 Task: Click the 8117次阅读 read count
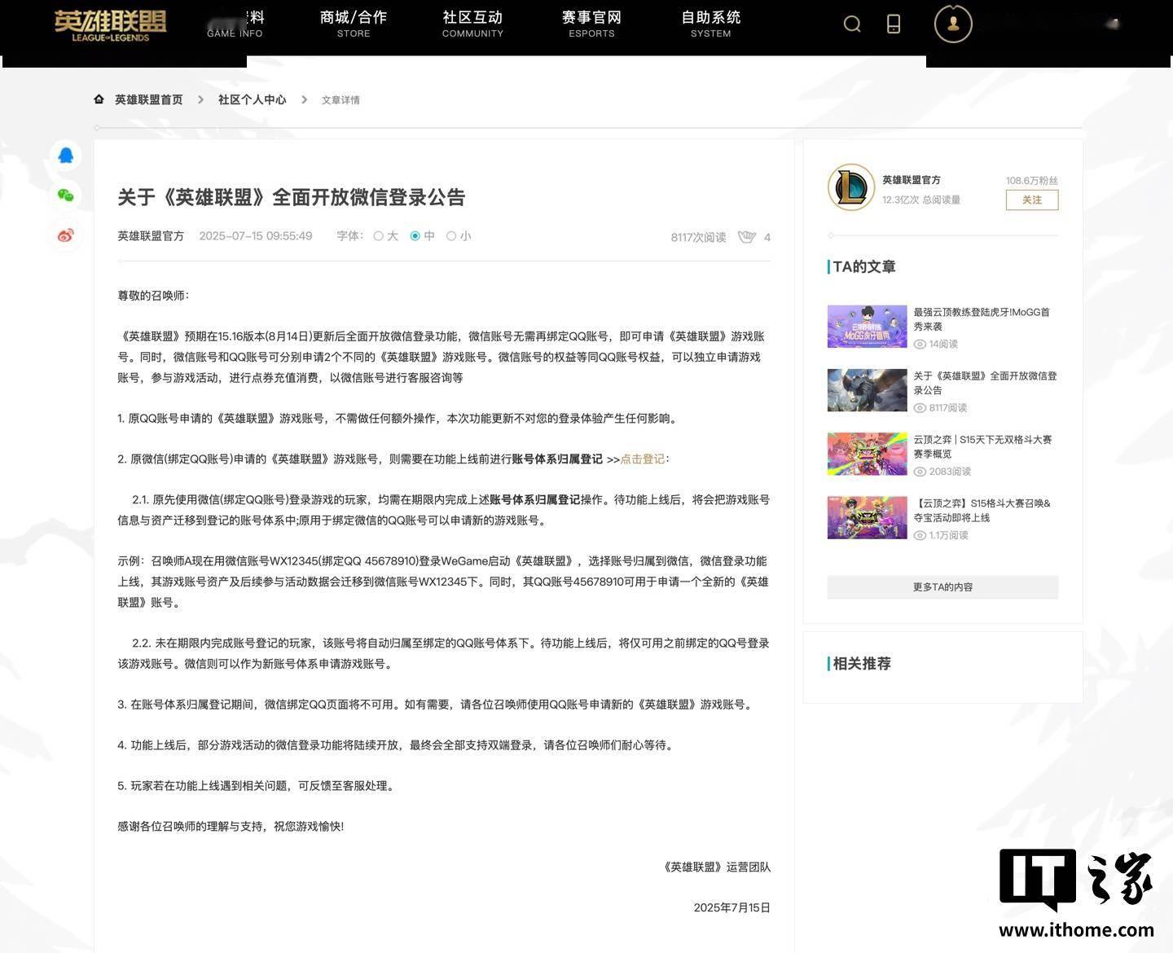(698, 238)
